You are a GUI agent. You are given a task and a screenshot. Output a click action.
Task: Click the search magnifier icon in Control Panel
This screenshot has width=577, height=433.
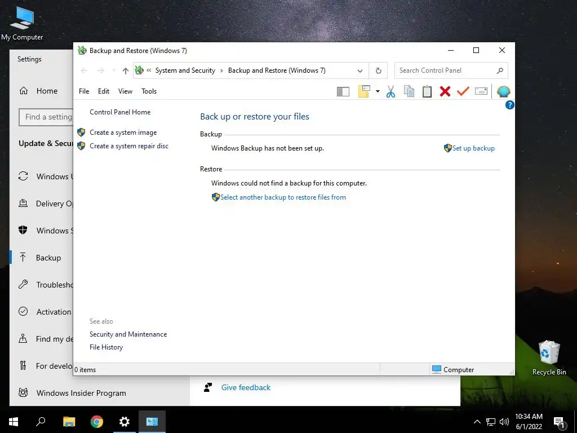tap(500, 70)
